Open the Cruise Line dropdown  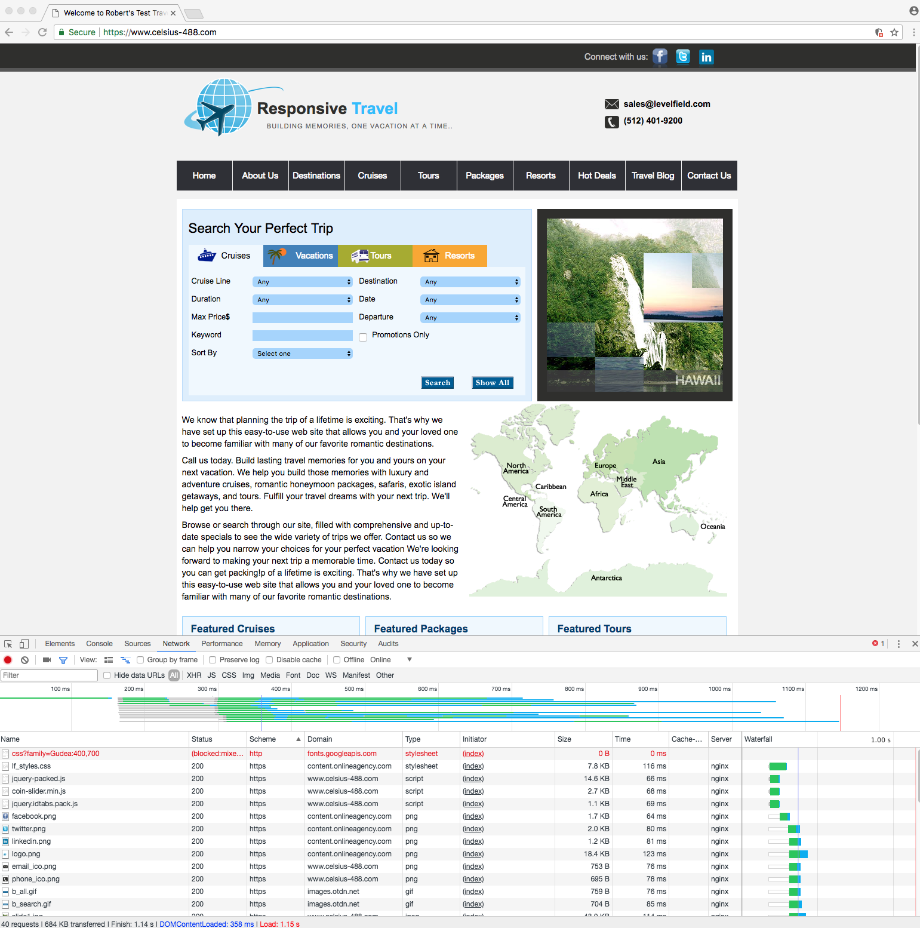303,282
